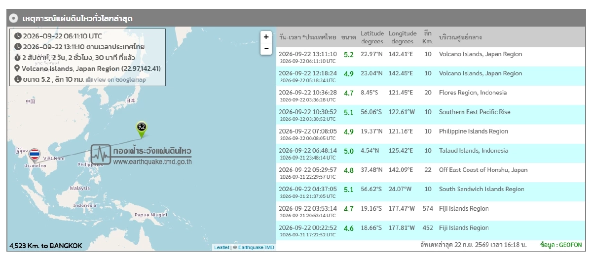
Task: Select the Fiji Islands 00:22:52 row
Action: click(430, 230)
